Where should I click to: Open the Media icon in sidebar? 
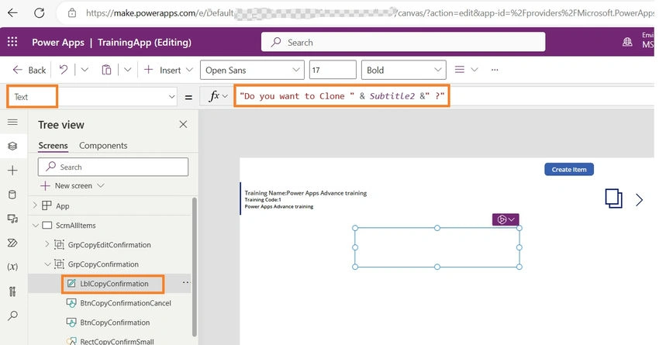(12, 219)
